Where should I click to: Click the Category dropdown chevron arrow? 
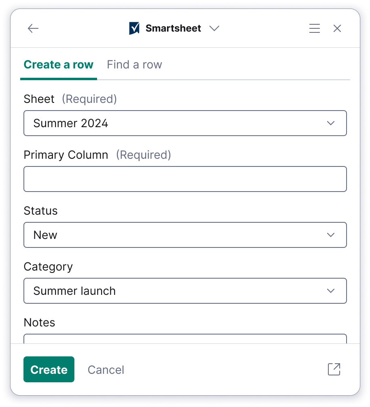(331, 291)
